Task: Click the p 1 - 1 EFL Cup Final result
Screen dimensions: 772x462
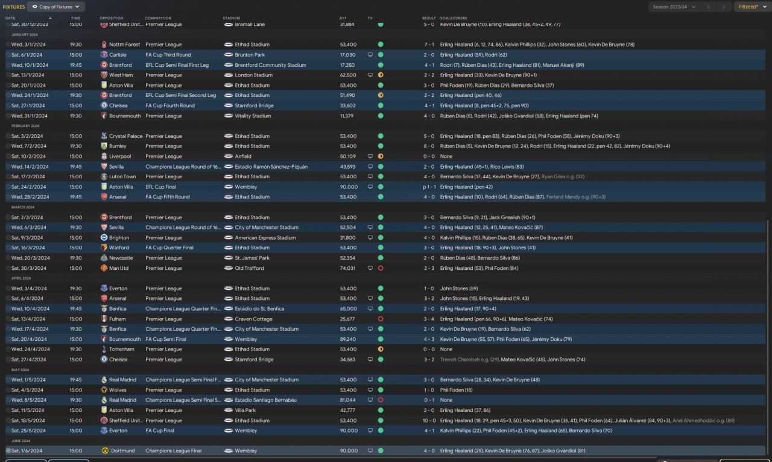Action: [428, 187]
